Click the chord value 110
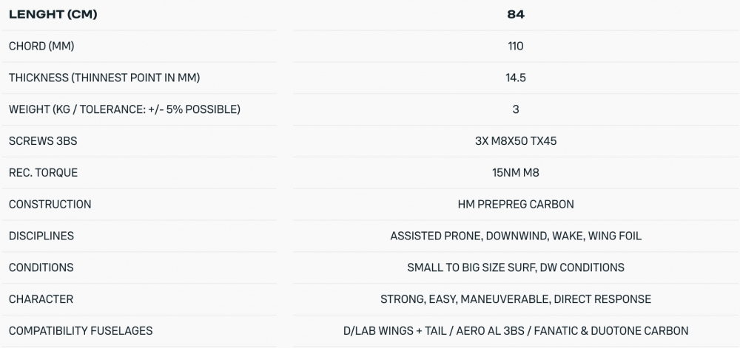Viewport: 740px width, 348px height. (516, 46)
